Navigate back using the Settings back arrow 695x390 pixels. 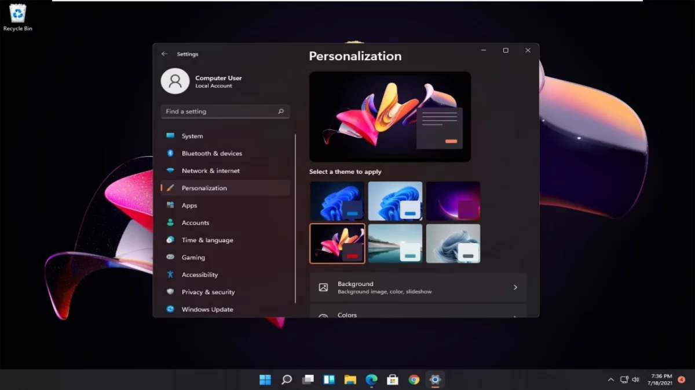click(164, 54)
